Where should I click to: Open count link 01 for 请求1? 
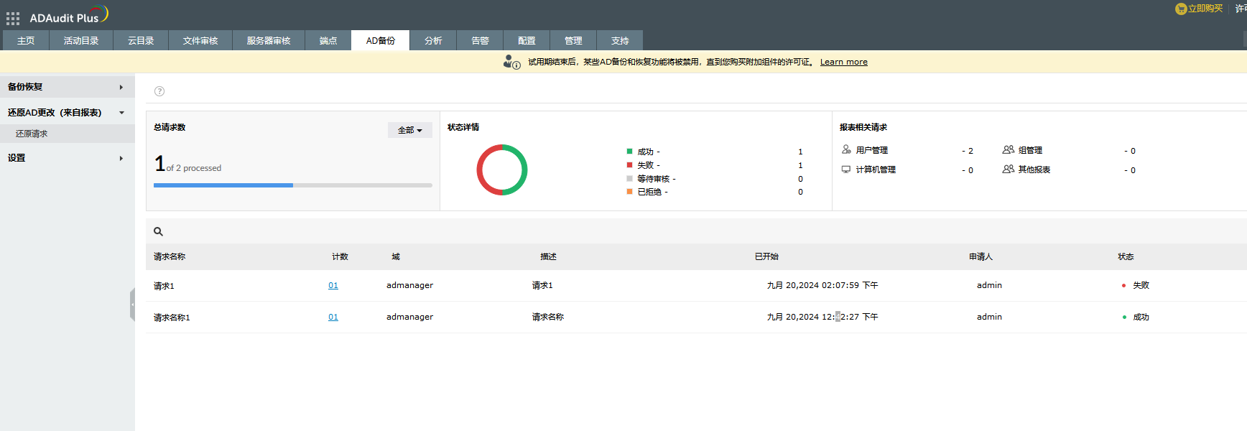pyautogui.click(x=333, y=286)
